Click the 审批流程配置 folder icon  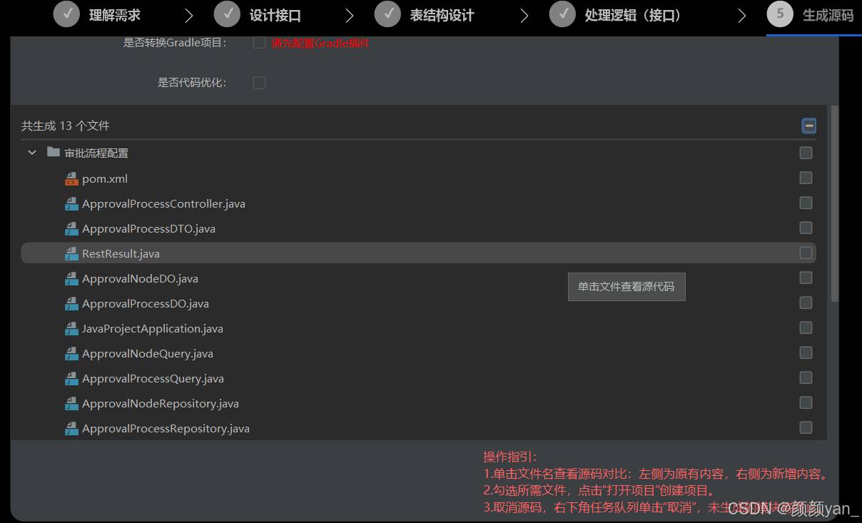coord(54,153)
